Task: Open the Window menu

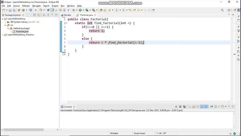Action: (71, 6)
